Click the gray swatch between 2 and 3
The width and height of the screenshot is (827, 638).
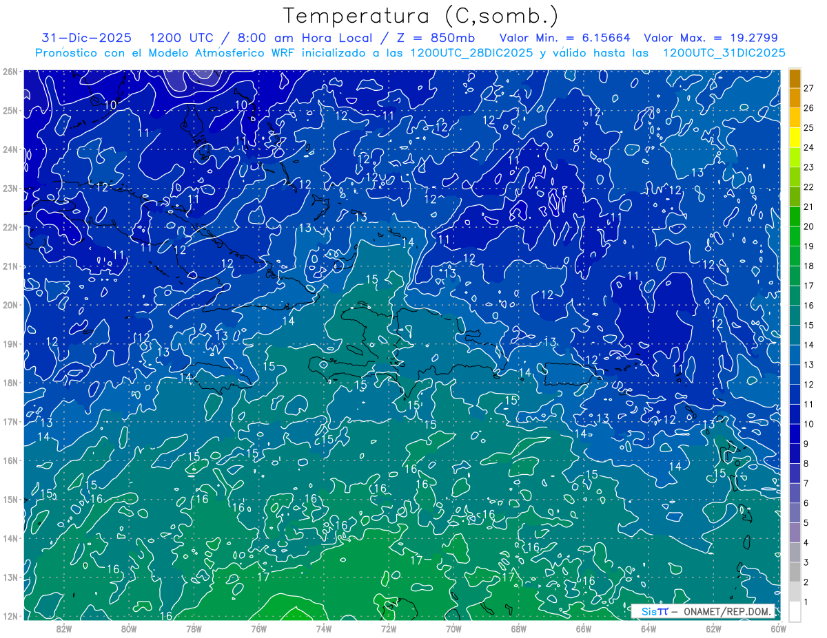tap(795, 572)
